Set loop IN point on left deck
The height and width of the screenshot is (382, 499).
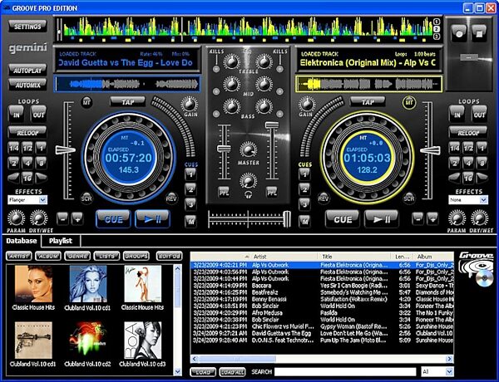pos(17,115)
